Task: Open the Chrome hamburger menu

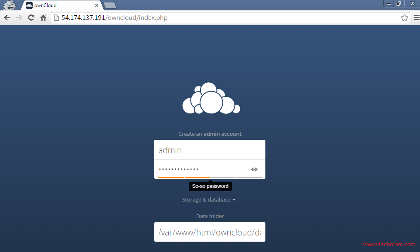Action: point(417,18)
